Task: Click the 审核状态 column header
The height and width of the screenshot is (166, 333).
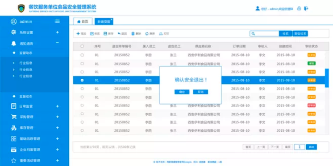Action: click(312, 46)
